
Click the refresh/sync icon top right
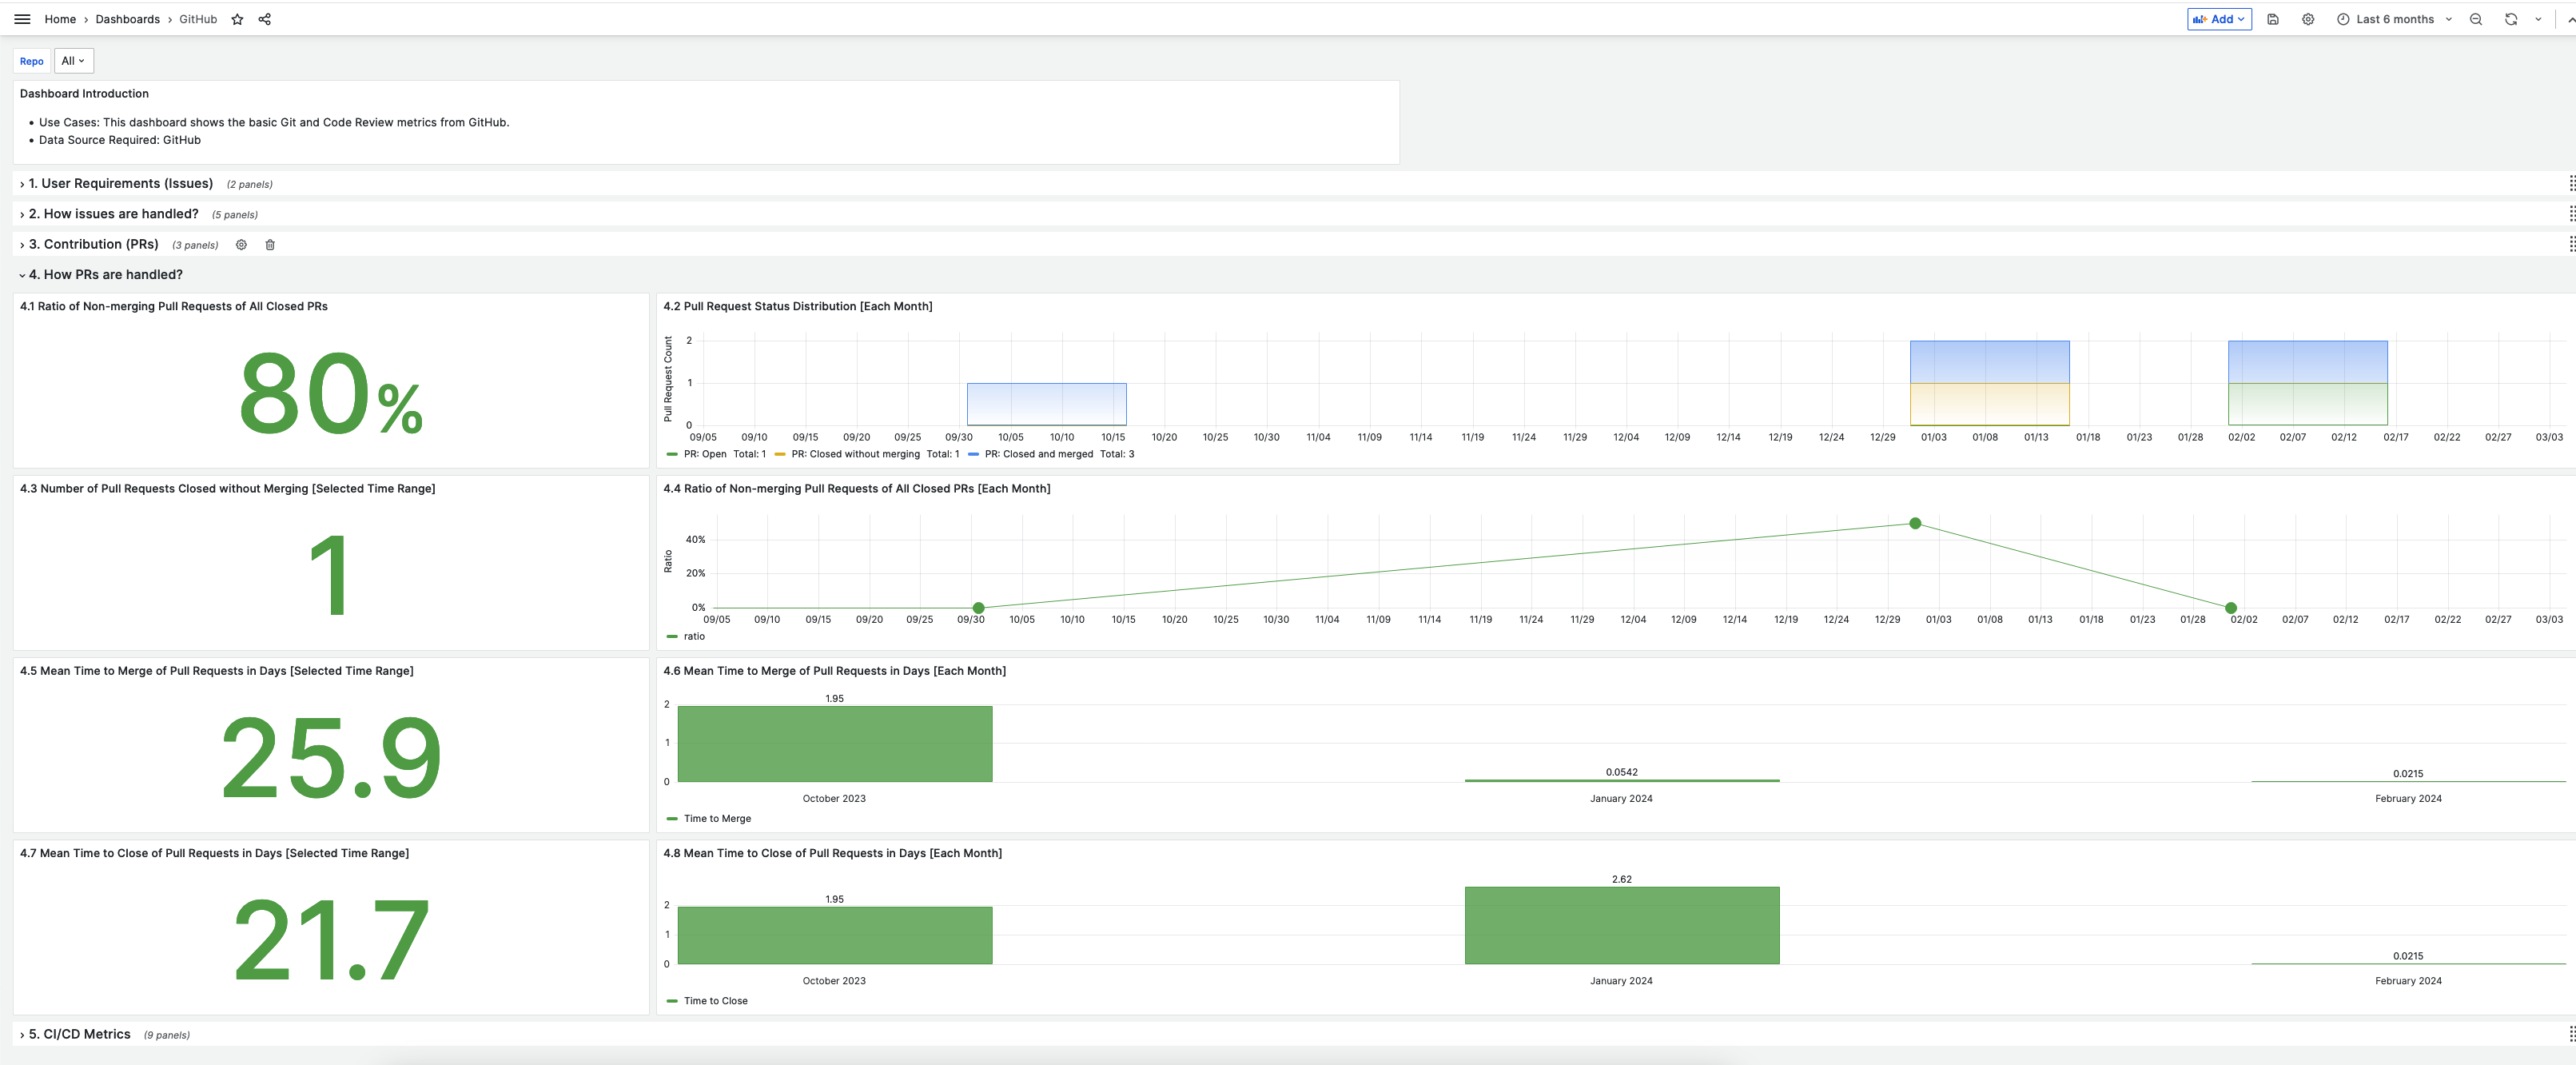pyautogui.click(x=2510, y=18)
